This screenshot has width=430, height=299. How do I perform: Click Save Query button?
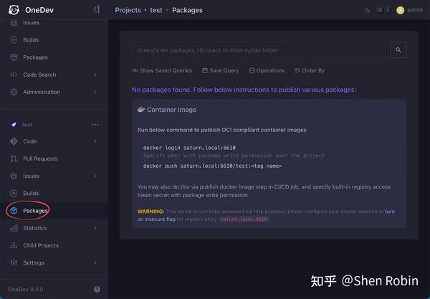click(x=221, y=70)
